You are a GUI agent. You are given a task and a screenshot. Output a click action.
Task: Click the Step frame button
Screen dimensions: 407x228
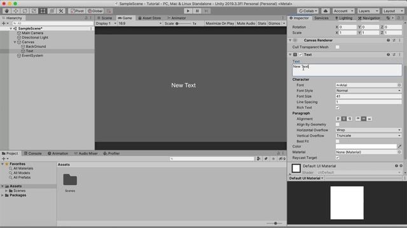(206, 11)
